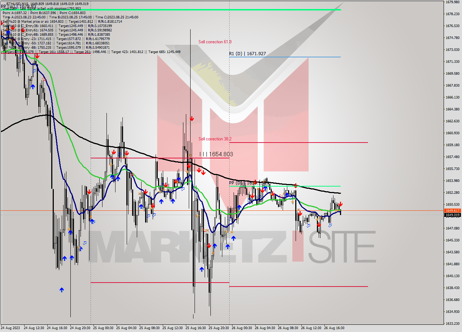Click the 1633.230 value on the price scale
462x332 pixels.
pyautogui.click(x=453, y=323)
